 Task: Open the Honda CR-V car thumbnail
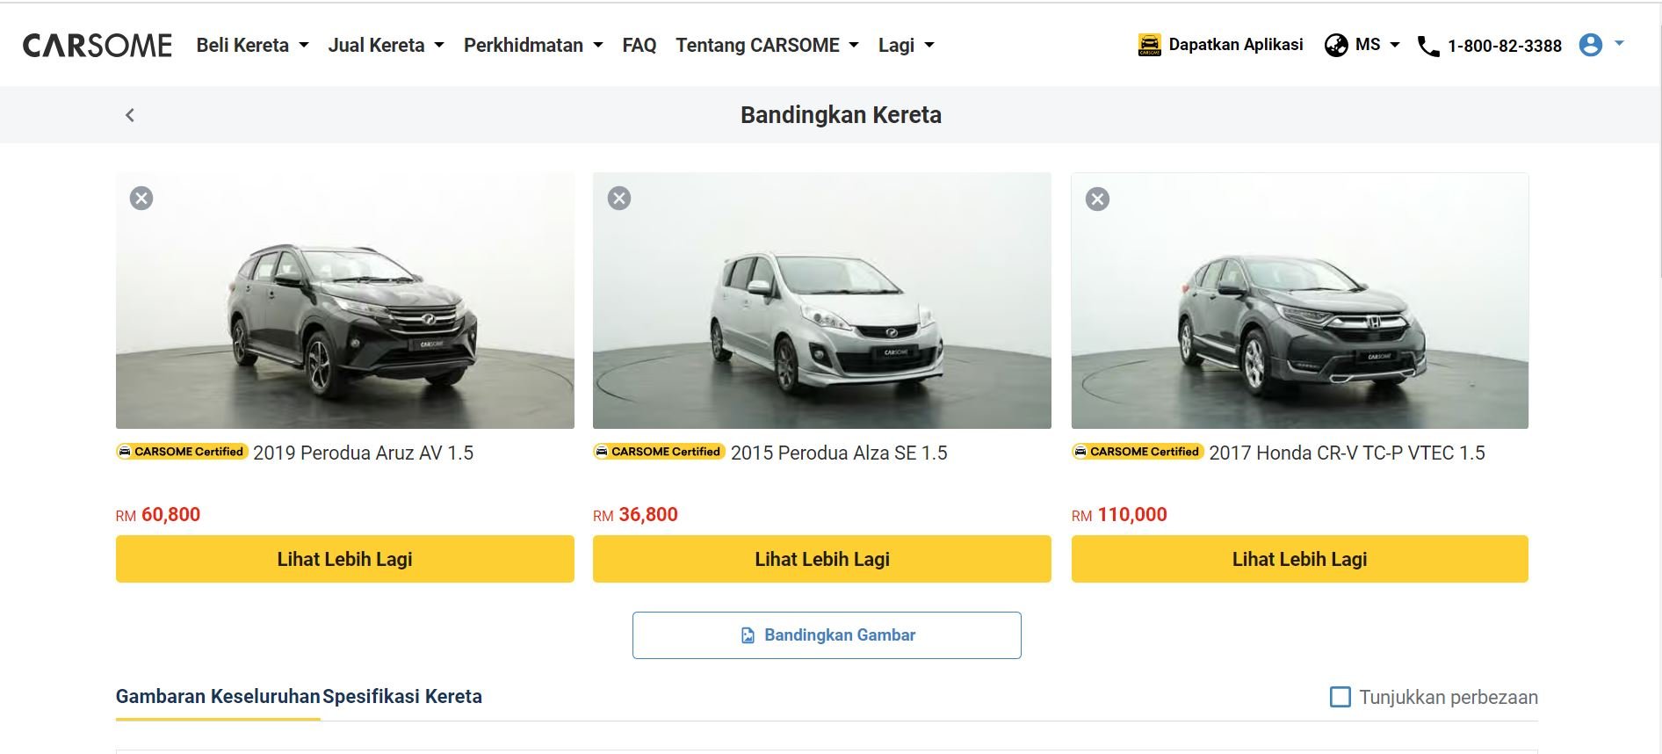[1299, 301]
